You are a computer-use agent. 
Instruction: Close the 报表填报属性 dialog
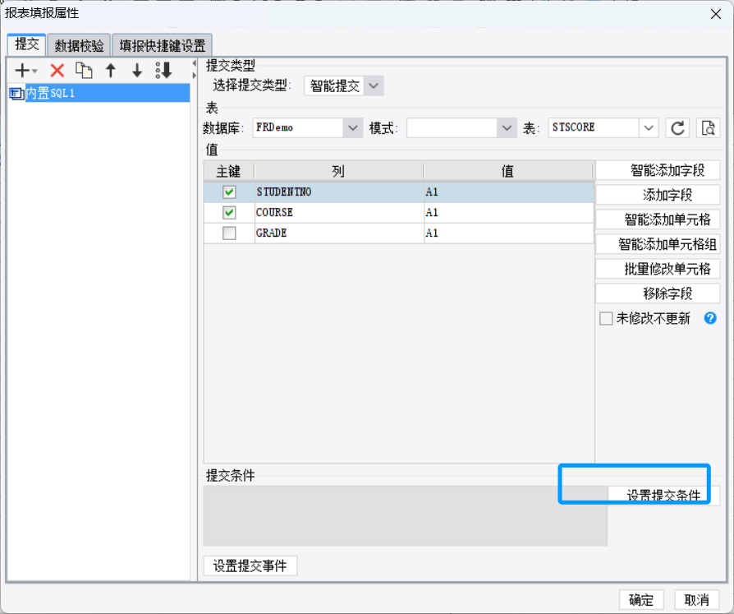715,14
